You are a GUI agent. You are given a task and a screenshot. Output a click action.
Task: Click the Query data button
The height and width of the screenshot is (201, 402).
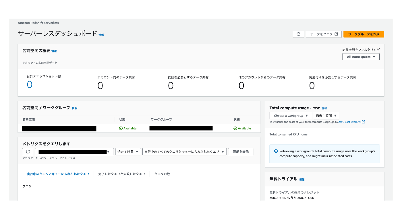[x=324, y=34]
